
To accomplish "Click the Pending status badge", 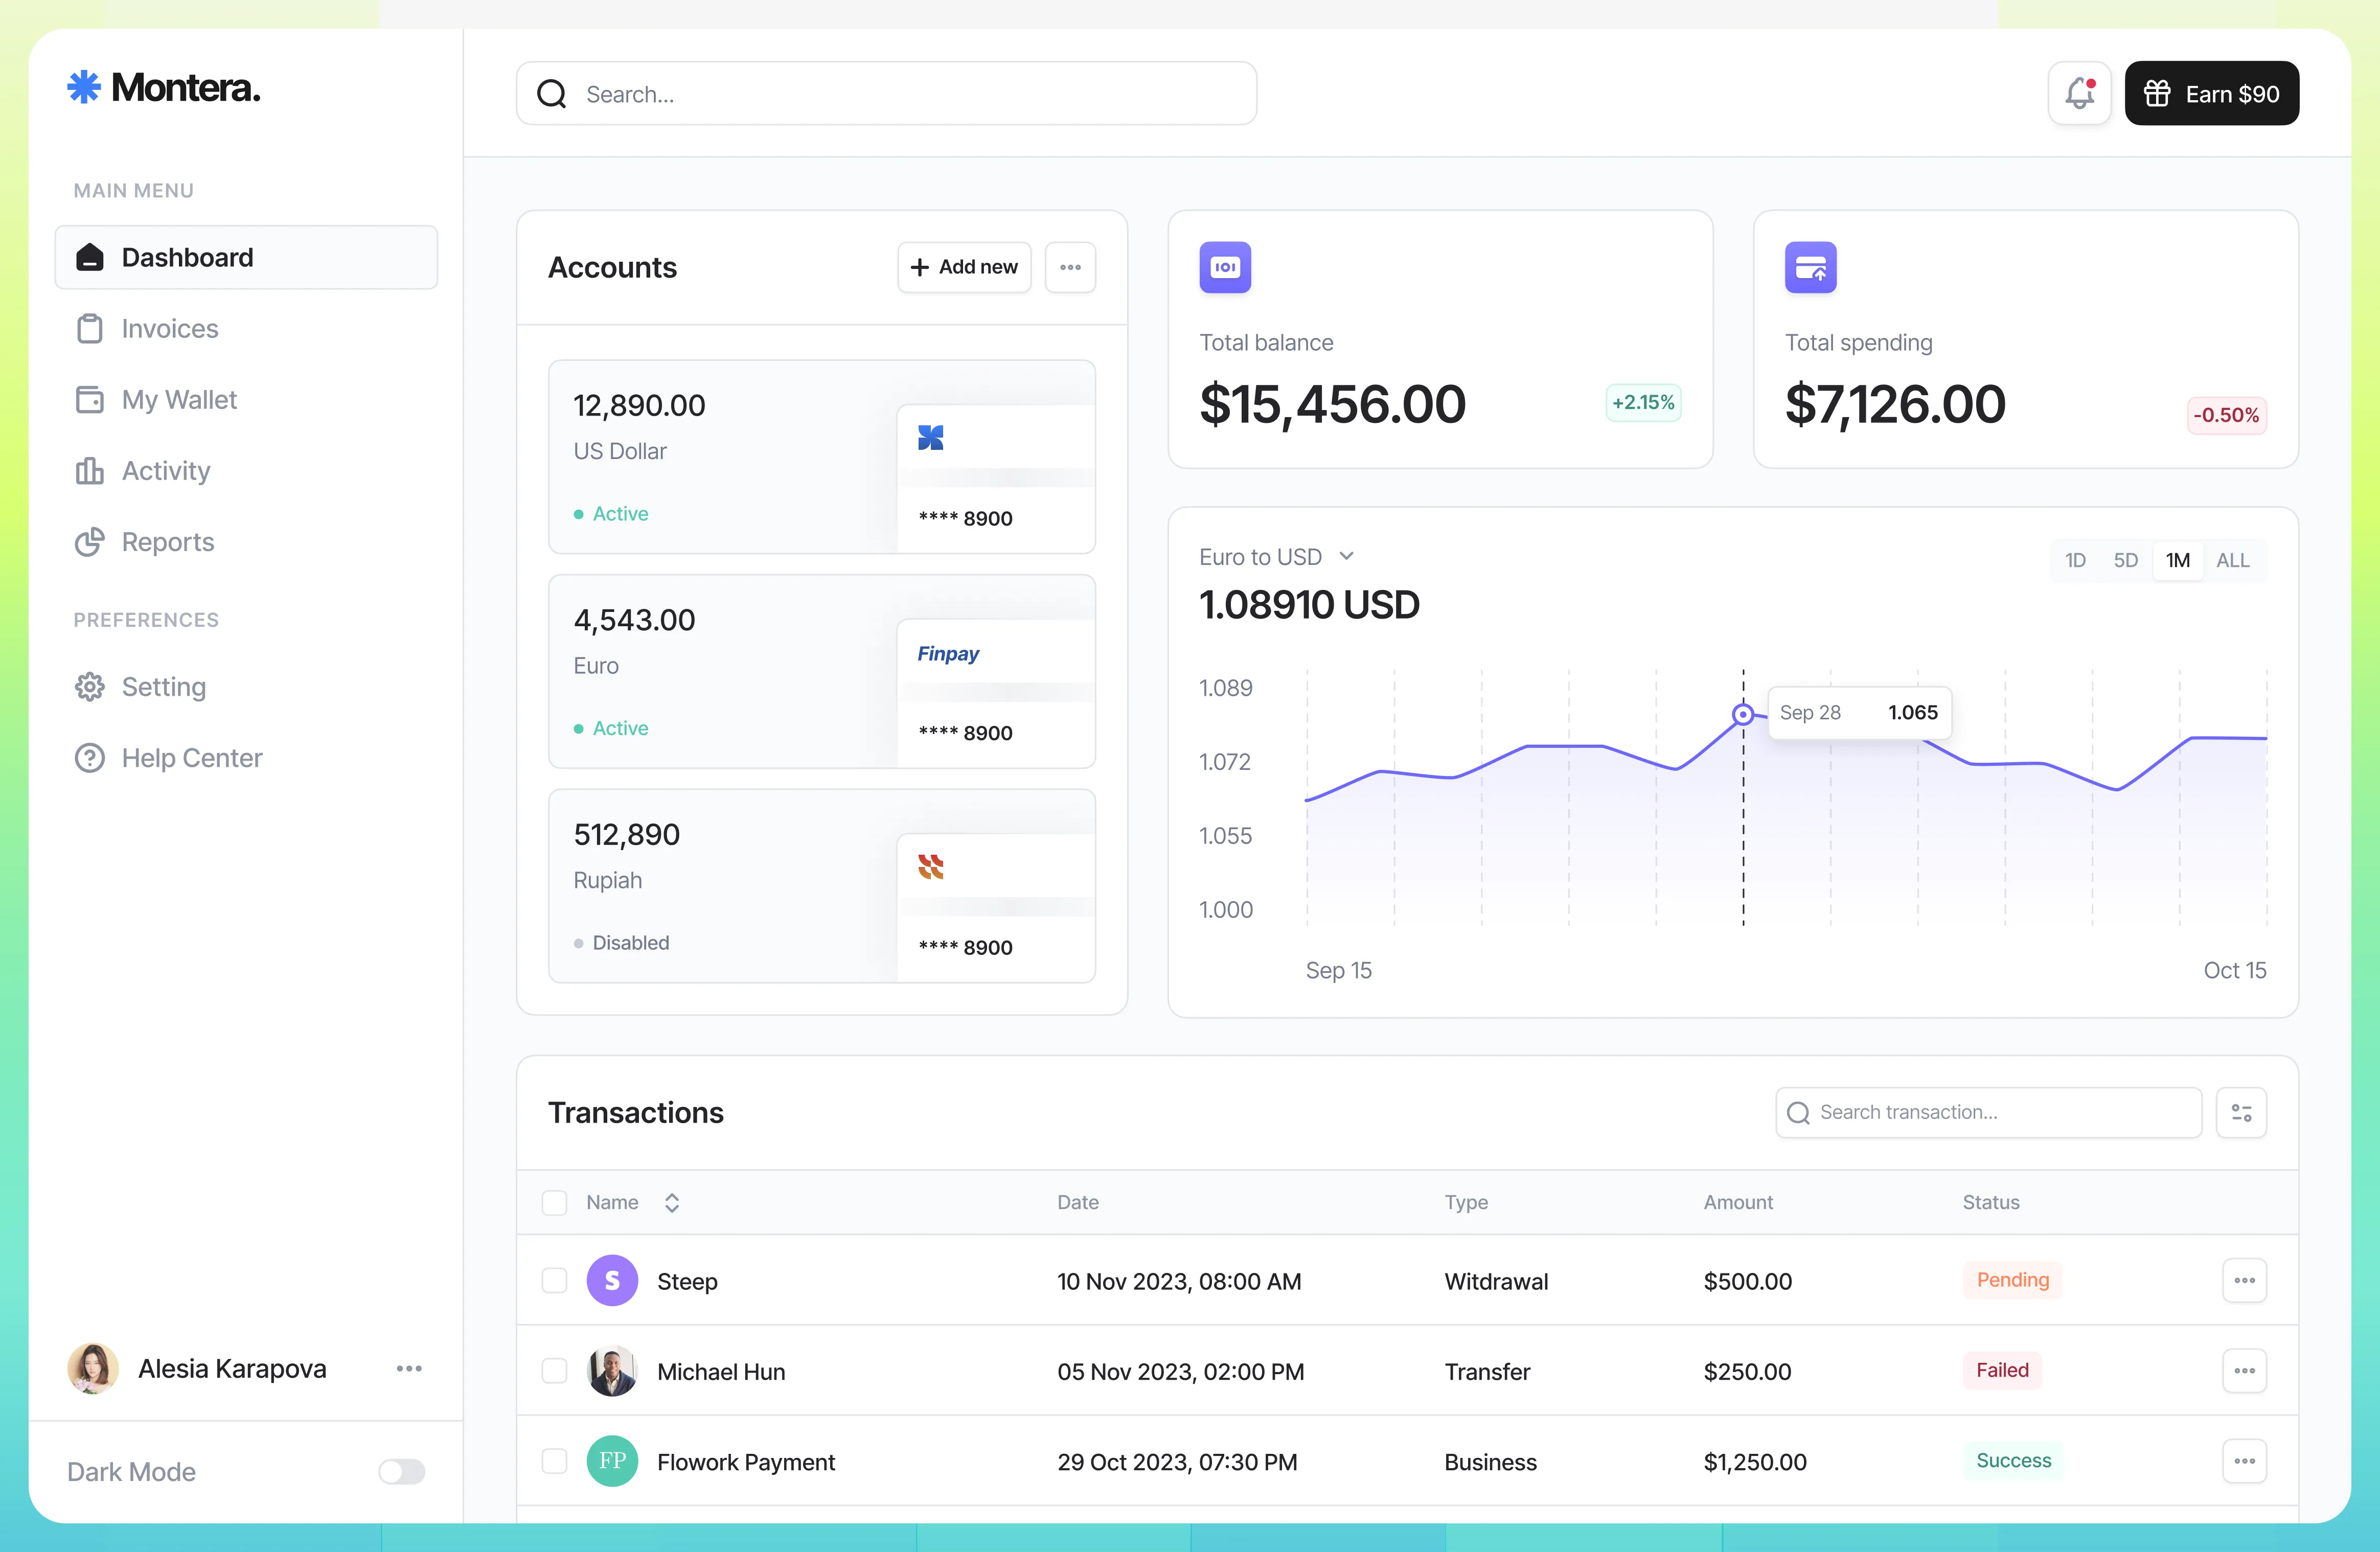I will 2012,1280.
